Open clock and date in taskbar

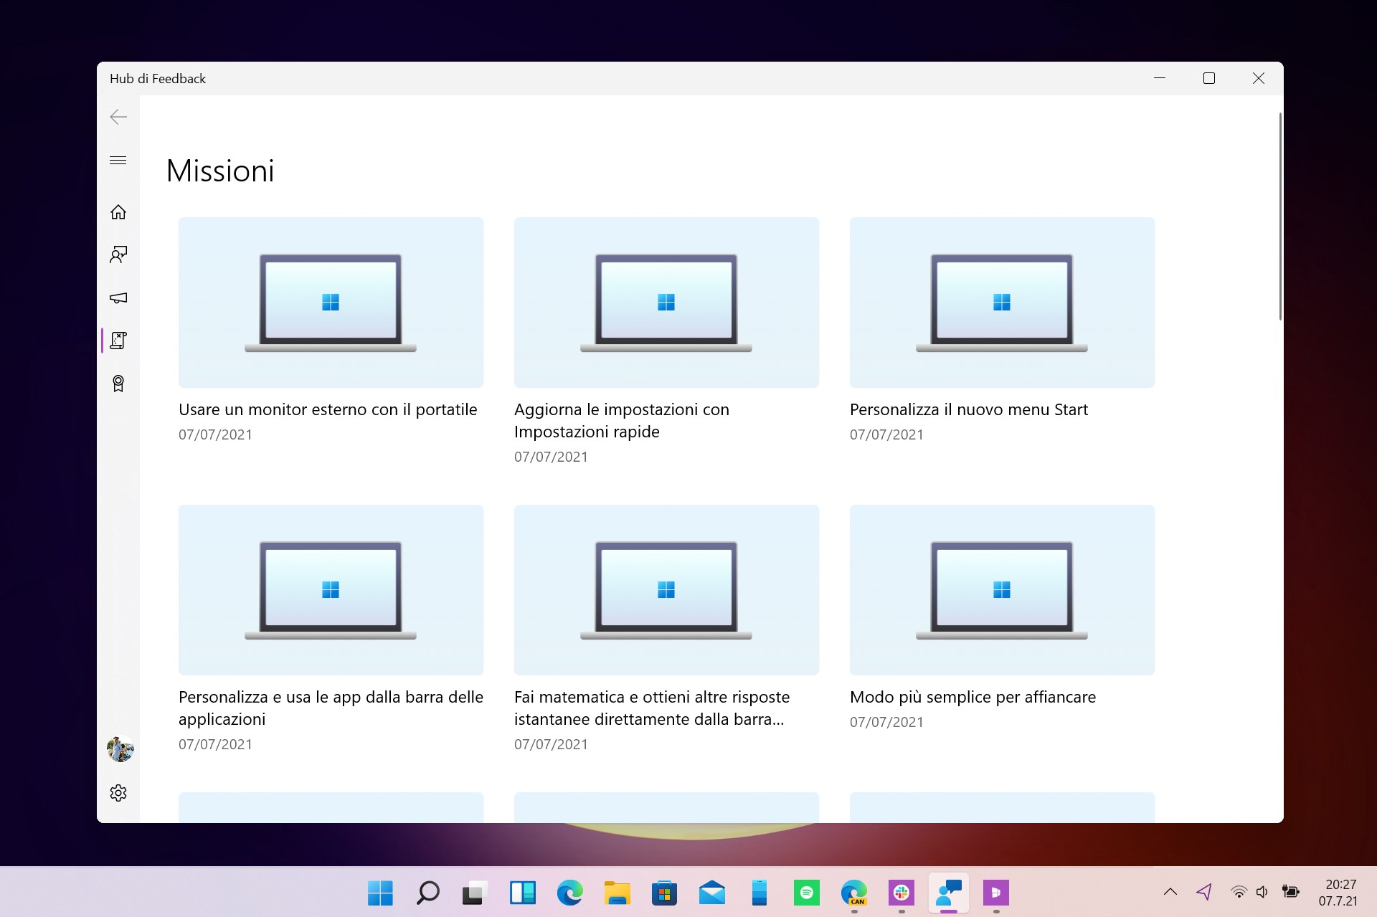(x=1338, y=893)
